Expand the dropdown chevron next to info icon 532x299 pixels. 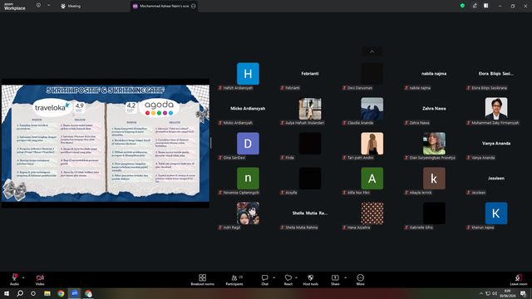point(48,6)
